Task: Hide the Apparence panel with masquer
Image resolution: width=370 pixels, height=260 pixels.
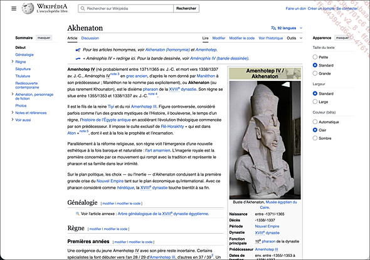Action: (x=342, y=38)
